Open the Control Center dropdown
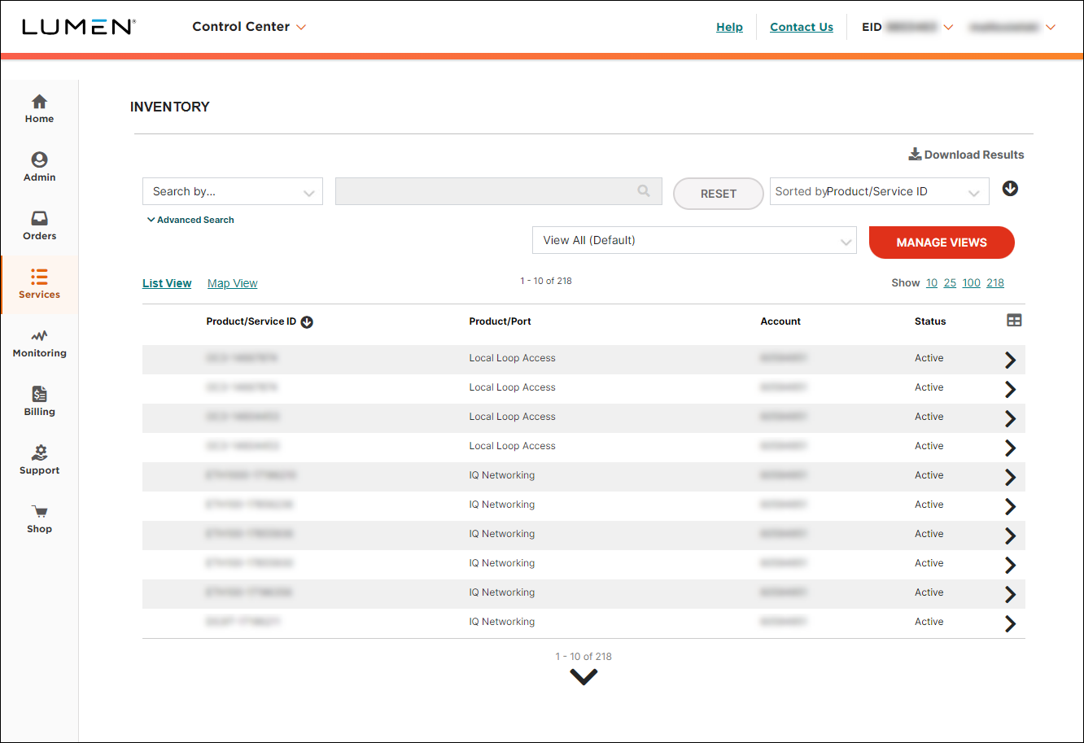This screenshot has width=1084, height=743. click(x=249, y=27)
